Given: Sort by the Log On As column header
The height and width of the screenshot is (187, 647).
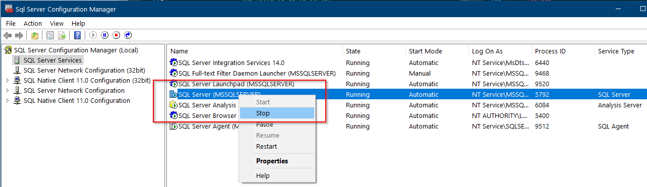Looking at the screenshot, I should 500,51.
